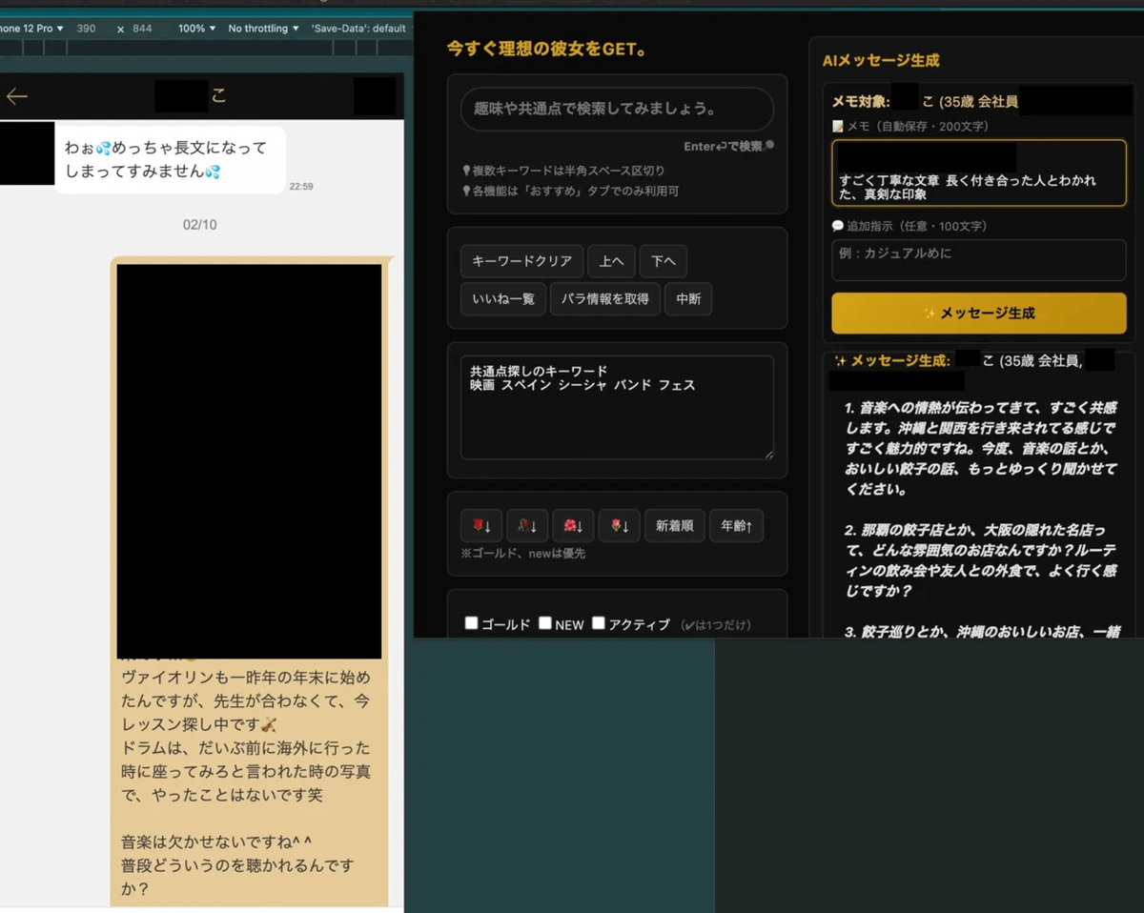1144x913 pixels.
Task: Click the メモ対象 label
Action: 861,101
